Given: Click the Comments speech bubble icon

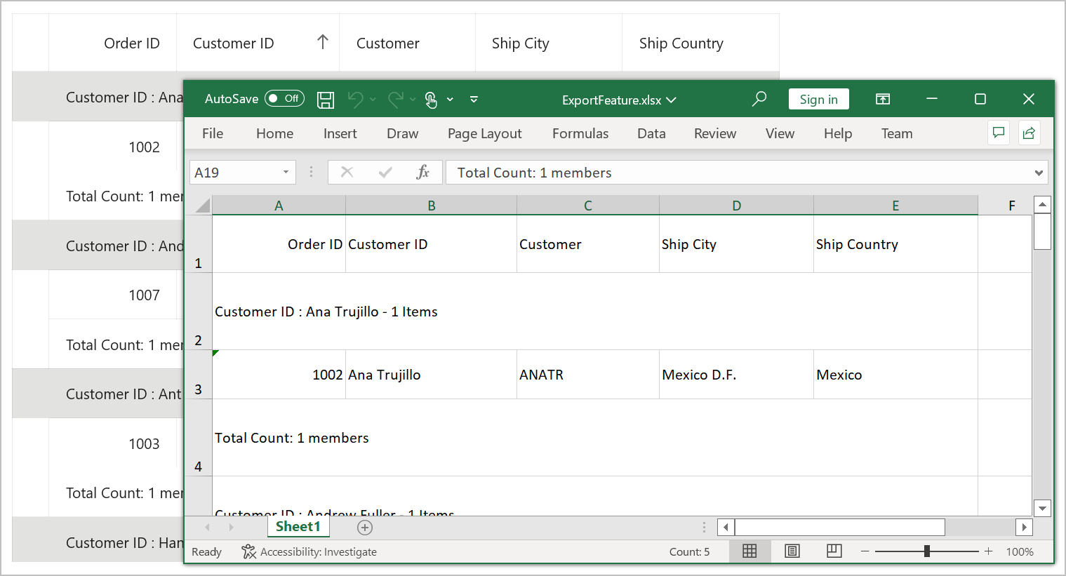Looking at the screenshot, I should click(x=999, y=133).
